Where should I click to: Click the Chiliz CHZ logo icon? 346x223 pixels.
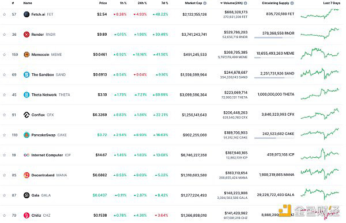pyautogui.click(x=27, y=216)
